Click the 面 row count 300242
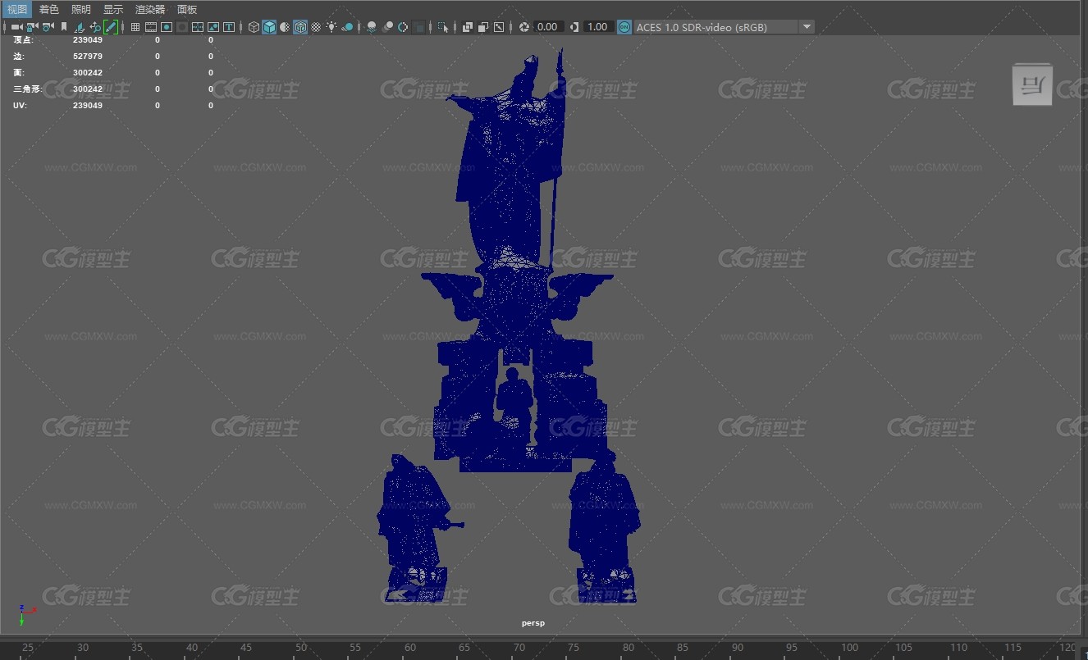Viewport: 1088px width, 660px height. (88, 73)
